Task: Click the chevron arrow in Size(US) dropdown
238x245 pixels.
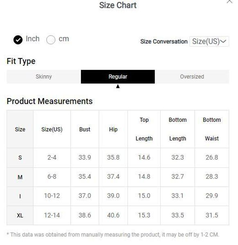Action: point(223,41)
